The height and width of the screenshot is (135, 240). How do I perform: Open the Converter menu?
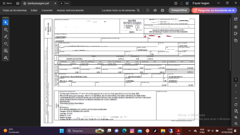[x=47, y=11]
